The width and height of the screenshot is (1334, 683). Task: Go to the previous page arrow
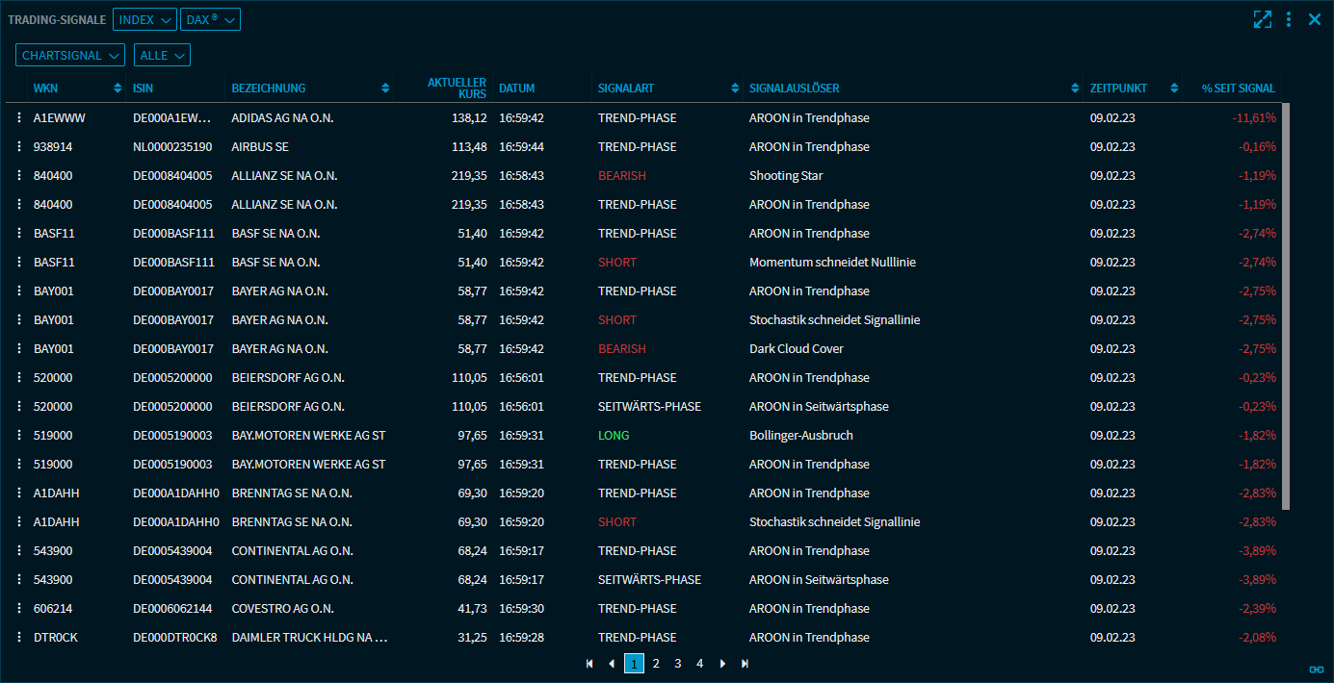tap(612, 664)
